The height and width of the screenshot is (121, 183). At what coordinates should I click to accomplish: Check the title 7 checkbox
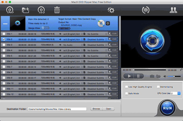coord(4,67)
